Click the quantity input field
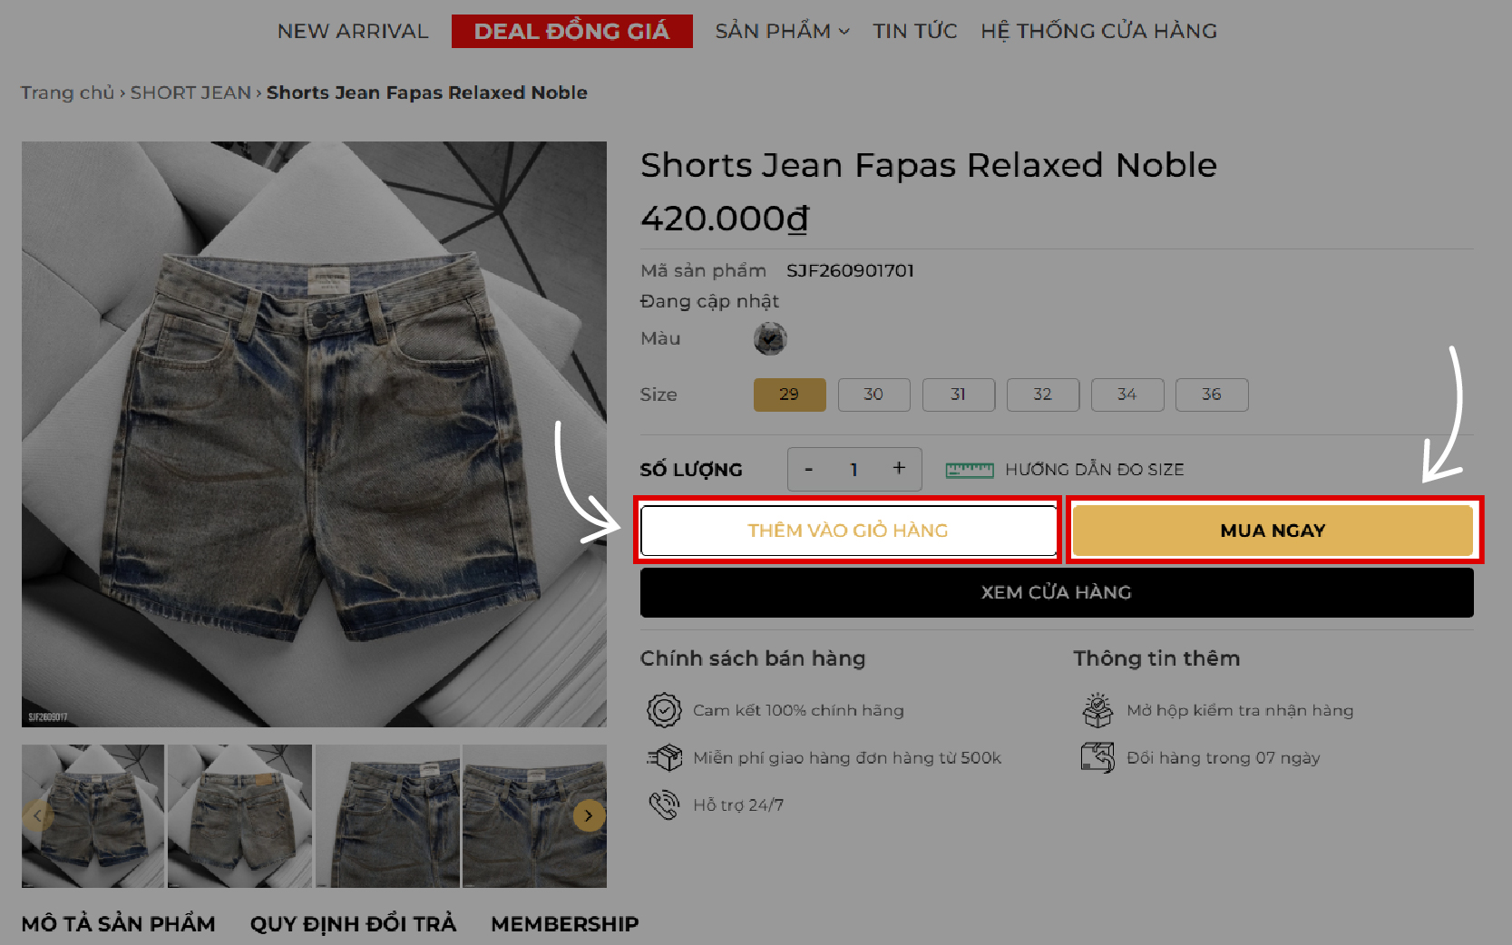 coord(854,469)
